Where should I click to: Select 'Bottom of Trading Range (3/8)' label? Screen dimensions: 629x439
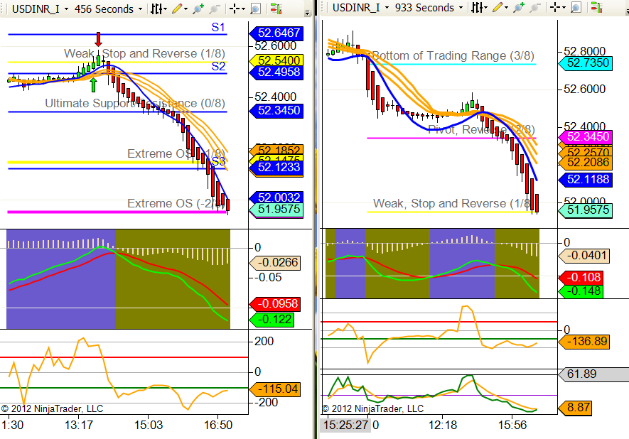tap(453, 55)
